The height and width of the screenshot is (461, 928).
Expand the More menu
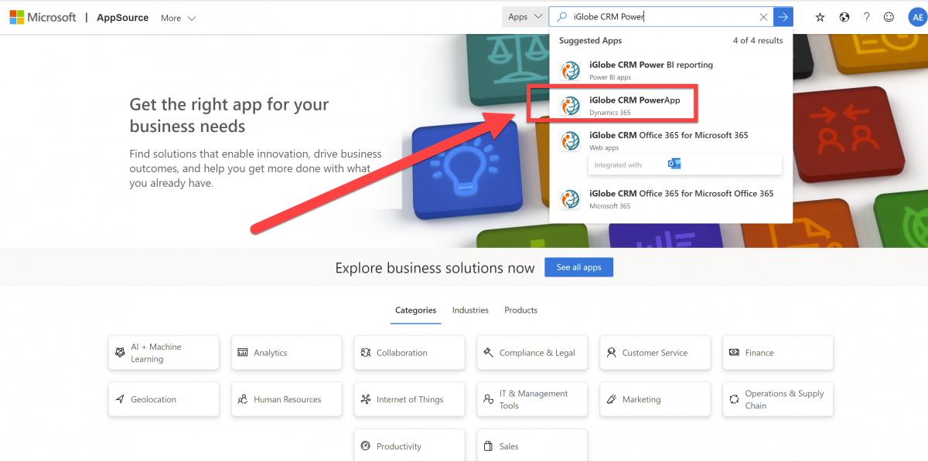[x=178, y=18]
